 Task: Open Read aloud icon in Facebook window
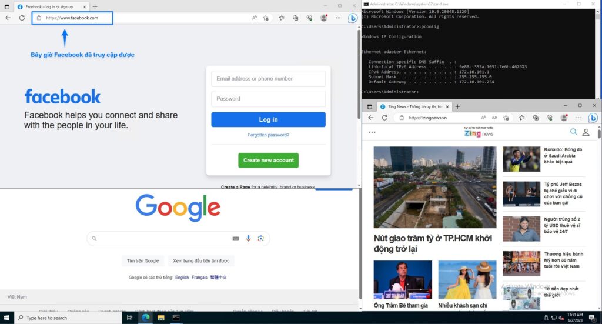tap(254, 18)
